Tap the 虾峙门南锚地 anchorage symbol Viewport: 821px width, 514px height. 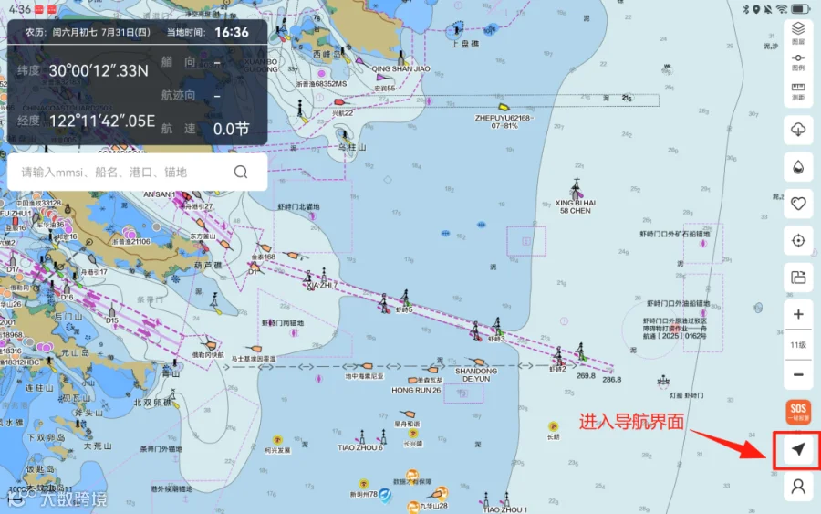(x=295, y=332)
